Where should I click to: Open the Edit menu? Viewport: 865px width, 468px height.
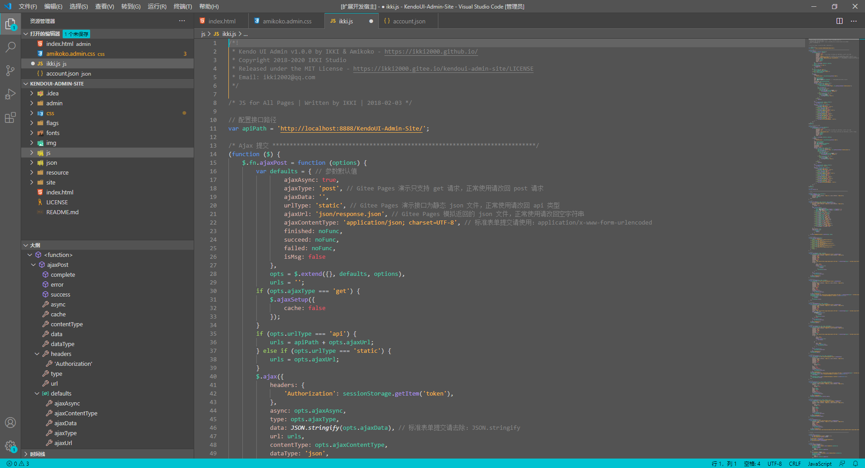coord(53,6)
